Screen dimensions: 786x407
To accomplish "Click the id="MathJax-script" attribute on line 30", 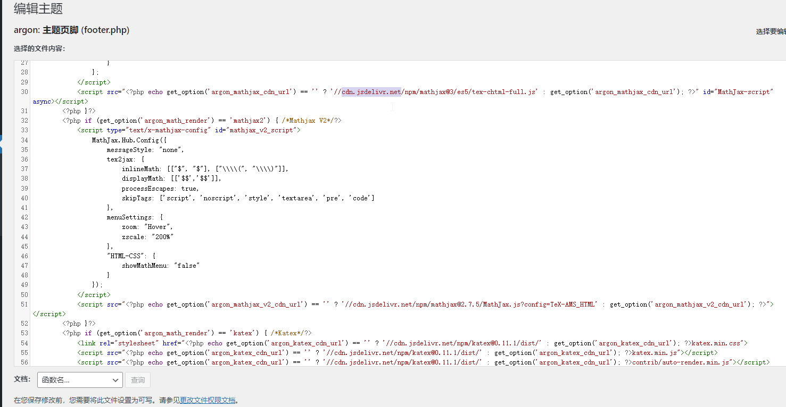I will tap(737, 92).
